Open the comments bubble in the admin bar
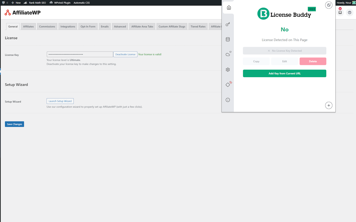This screenshot has width=356, height=222. 5,3
